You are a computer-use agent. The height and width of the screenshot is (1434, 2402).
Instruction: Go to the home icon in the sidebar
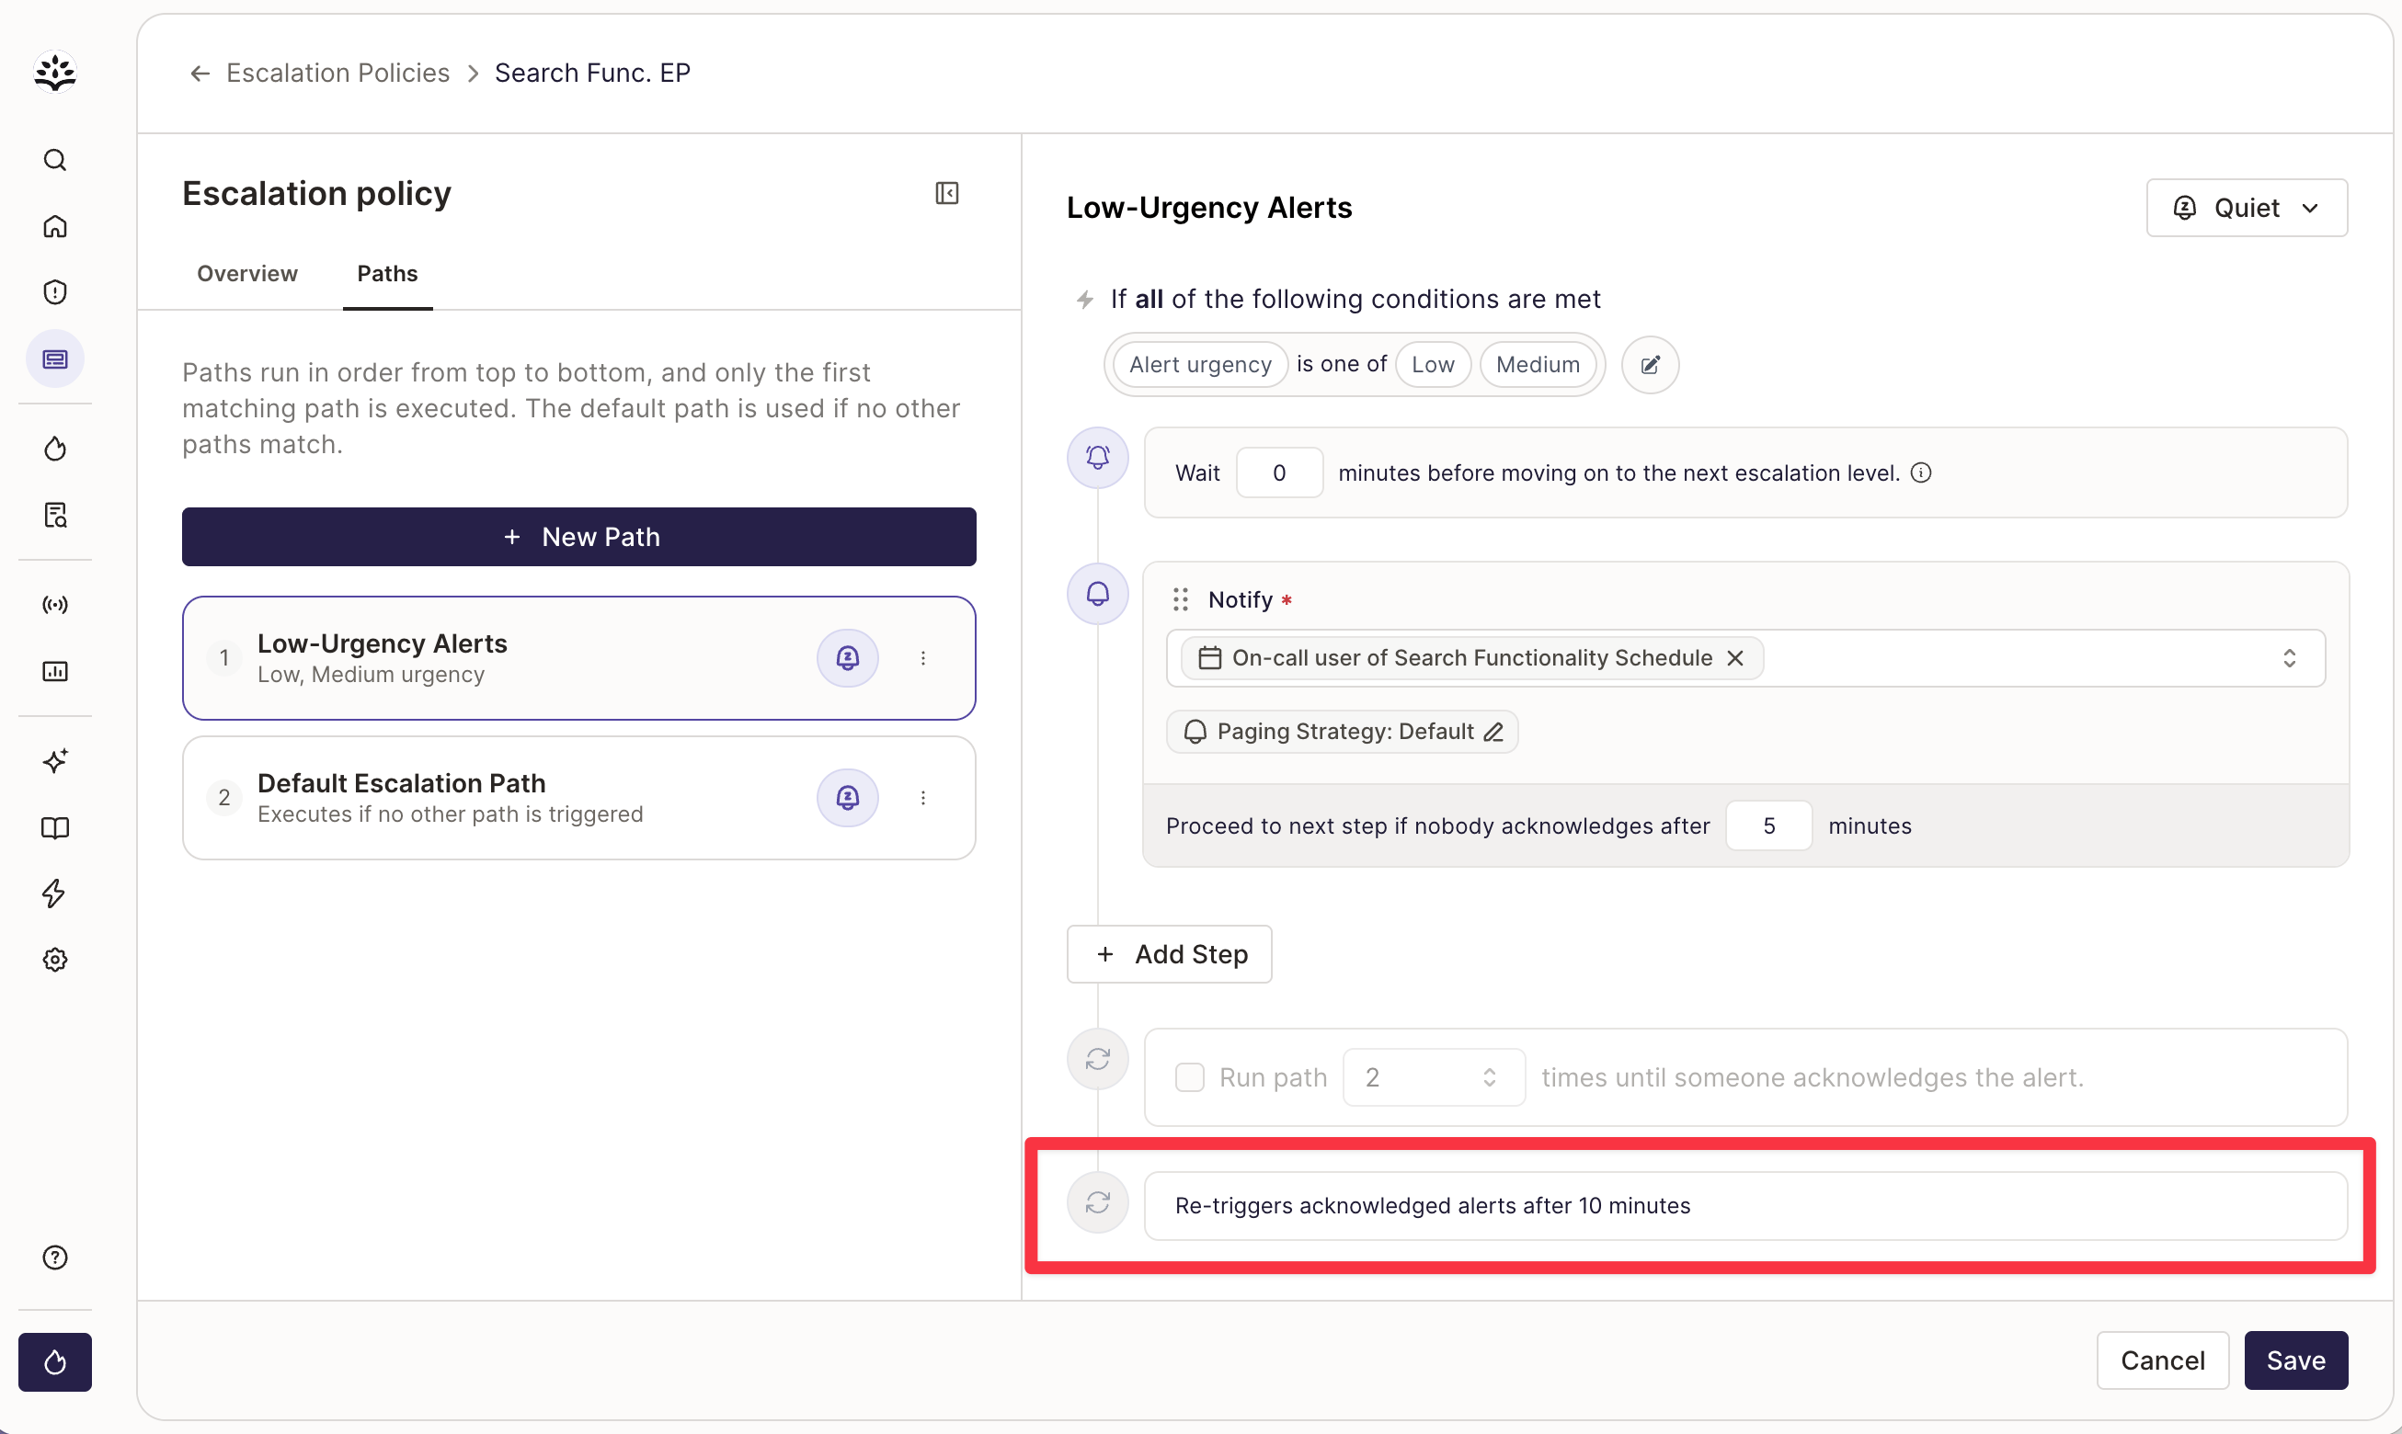pyautogui.click(x=55, y=226)
